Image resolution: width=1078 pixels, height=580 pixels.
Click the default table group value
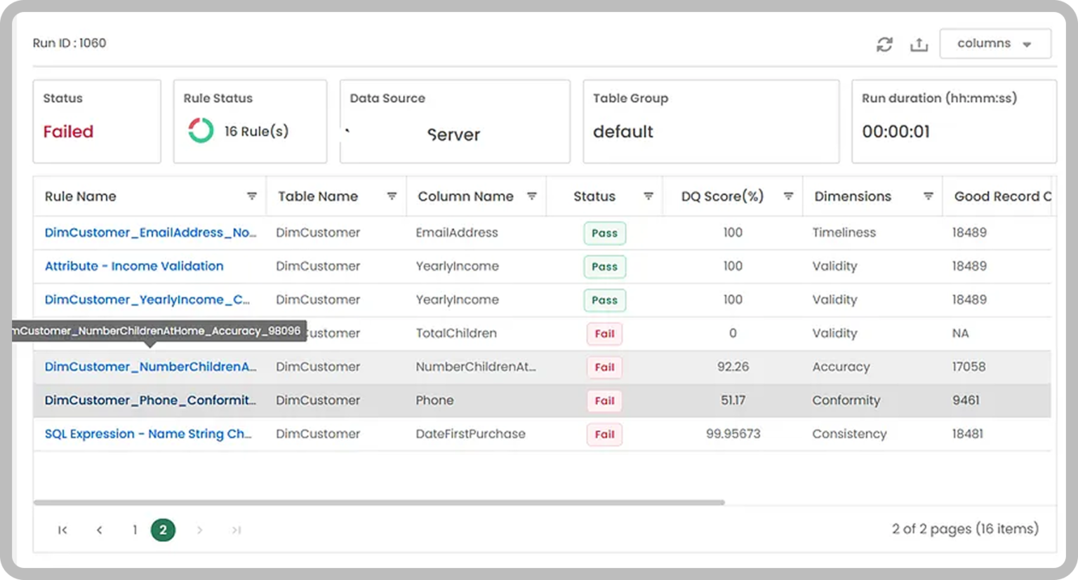tap(623, 131)
